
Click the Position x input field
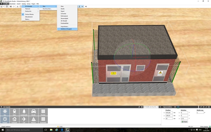tap(170, 113)
